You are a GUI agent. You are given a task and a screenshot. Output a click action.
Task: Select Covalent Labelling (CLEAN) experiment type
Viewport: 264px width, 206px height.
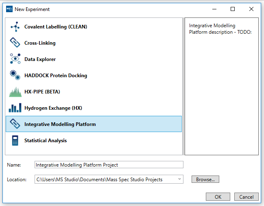(56, 27)
